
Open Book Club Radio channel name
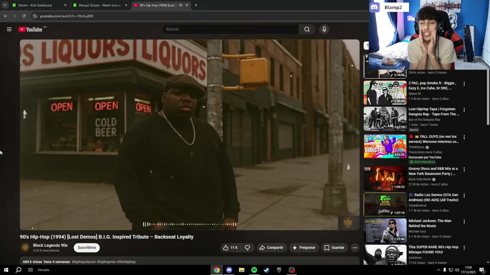(420, 179)
